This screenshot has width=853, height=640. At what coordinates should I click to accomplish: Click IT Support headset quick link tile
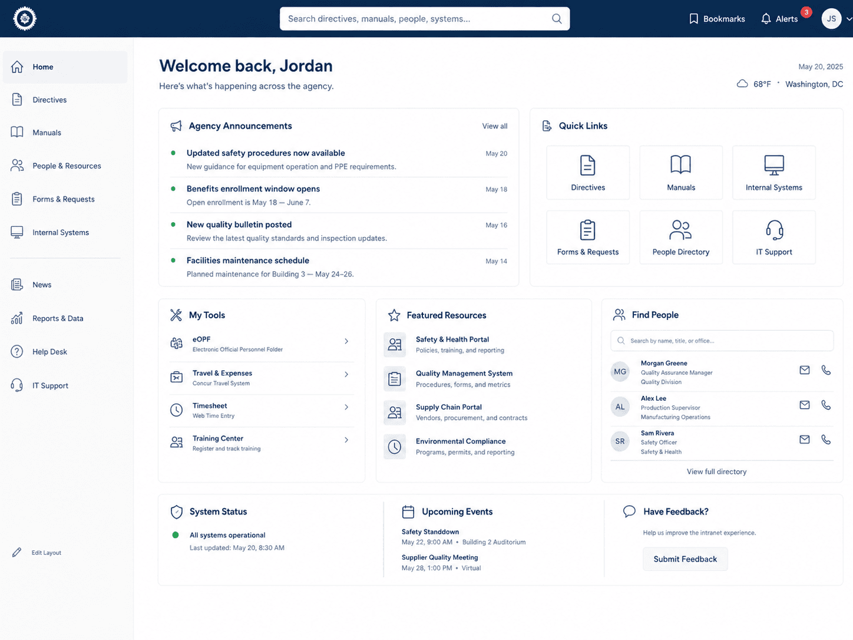[774, 237]
